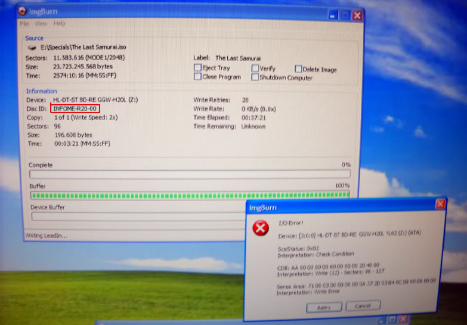The width and height of the screenshot is (467, 325).
Task: Open the View menu
Action: 41,23
